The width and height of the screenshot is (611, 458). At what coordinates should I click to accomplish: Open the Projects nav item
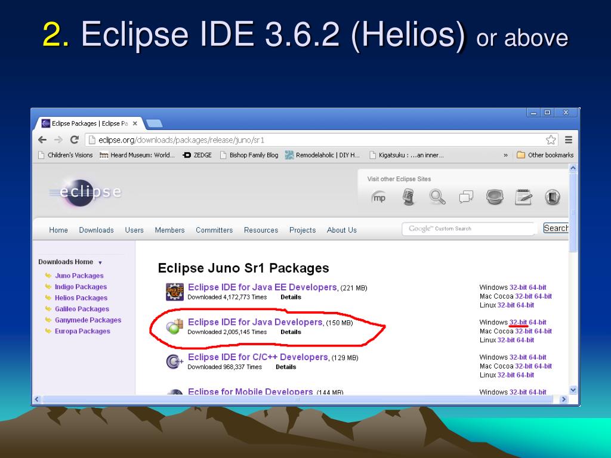(x=303, y=230)
